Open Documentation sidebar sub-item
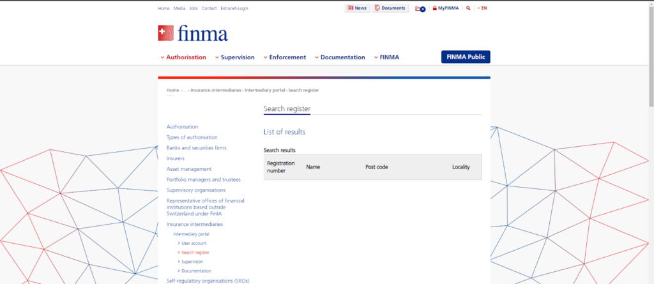Screen dimensions: 654x284 (196, 271)
